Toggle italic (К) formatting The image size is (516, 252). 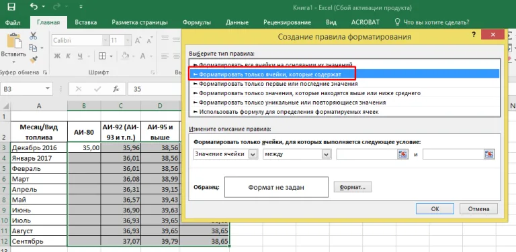point(68,56)
